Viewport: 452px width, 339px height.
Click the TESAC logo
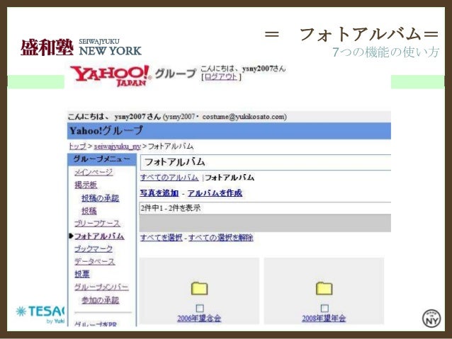40,314
